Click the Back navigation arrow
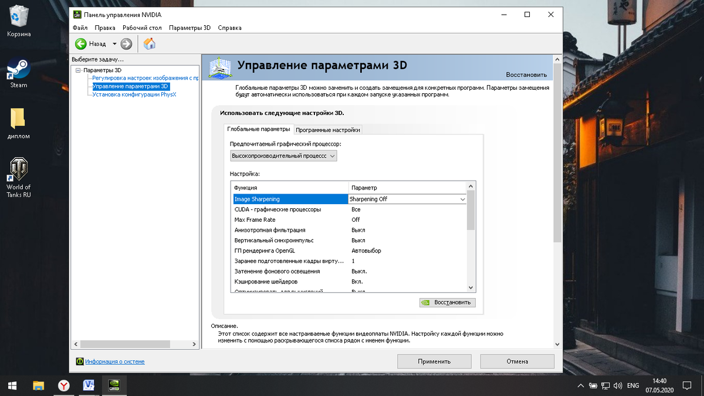704x396 pixels. pos(81,43)
